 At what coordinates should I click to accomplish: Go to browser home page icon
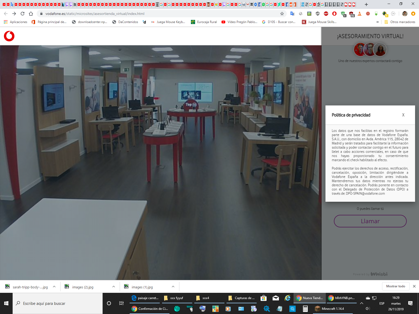(31, 14)
